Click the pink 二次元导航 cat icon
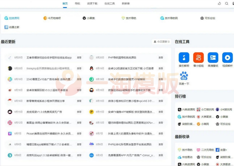Image resolution: width=234 pixels, height=166 pixels. pyautogui.click(x=198, y=150)
